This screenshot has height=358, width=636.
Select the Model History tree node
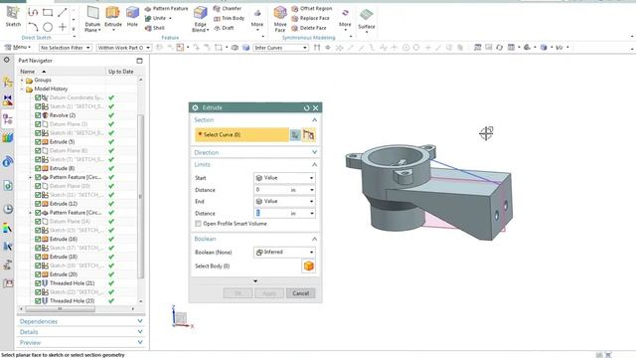pos(51,89)
